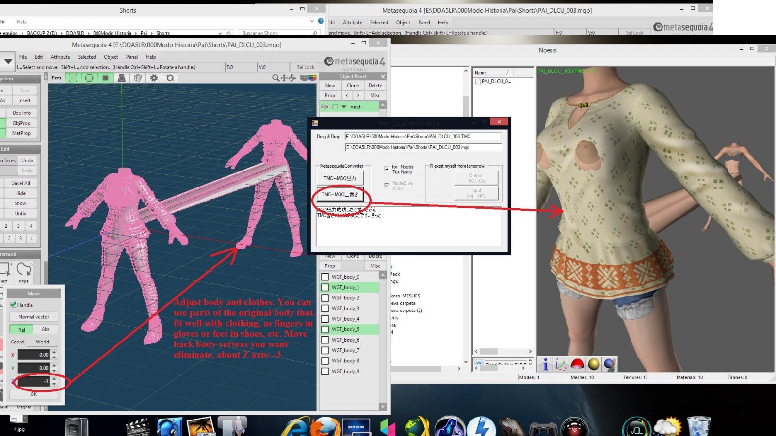This screenshot has height=436, width=776.
Task: Open the Metasequoia main dropdown arrow button
Action: pyautogui.click(x=8, y=62)
